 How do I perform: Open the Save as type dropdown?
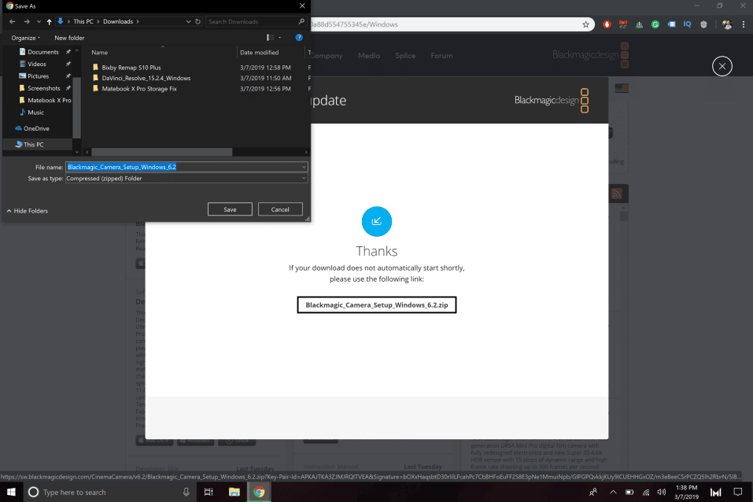(186, 179)
